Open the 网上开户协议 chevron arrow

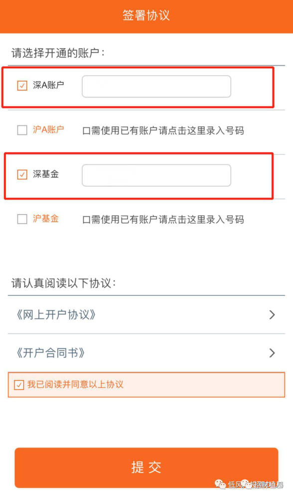pyautogui.click(x=272, y=315)
